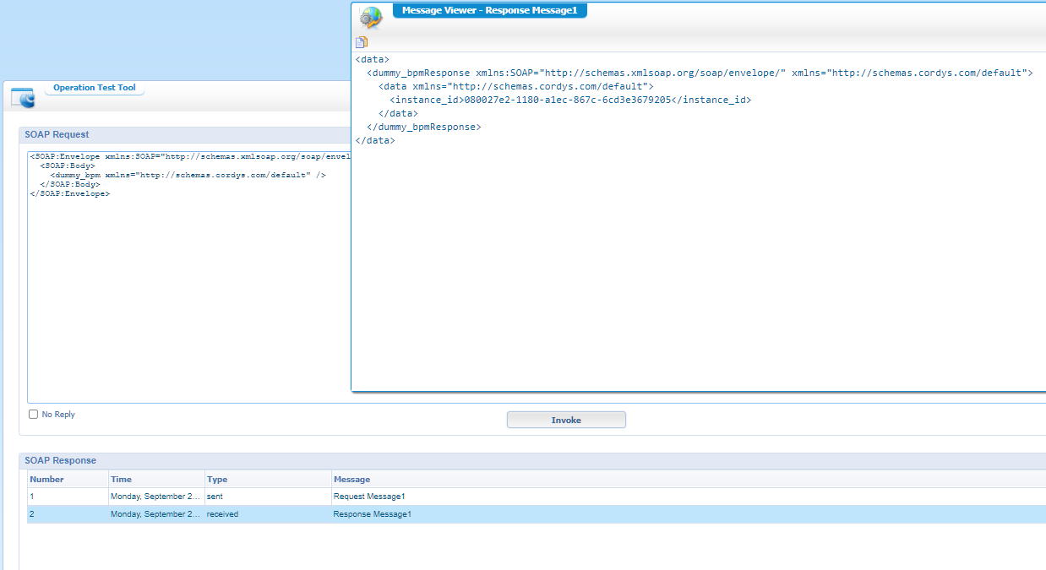Click the Type column header
Screen dimensions: 1046x570
pyautogui.click(x=217, y=479)
